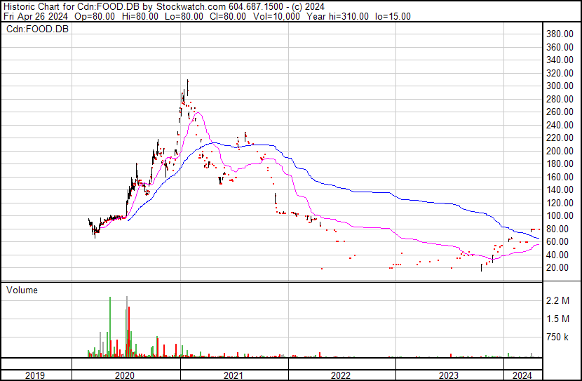Click the 20.00 price axis label

pos(560,268)
